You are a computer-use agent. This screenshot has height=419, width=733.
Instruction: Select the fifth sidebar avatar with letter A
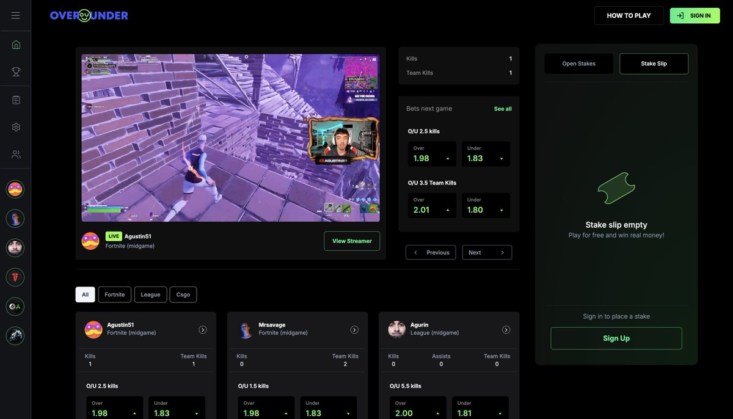click(15, 307)
